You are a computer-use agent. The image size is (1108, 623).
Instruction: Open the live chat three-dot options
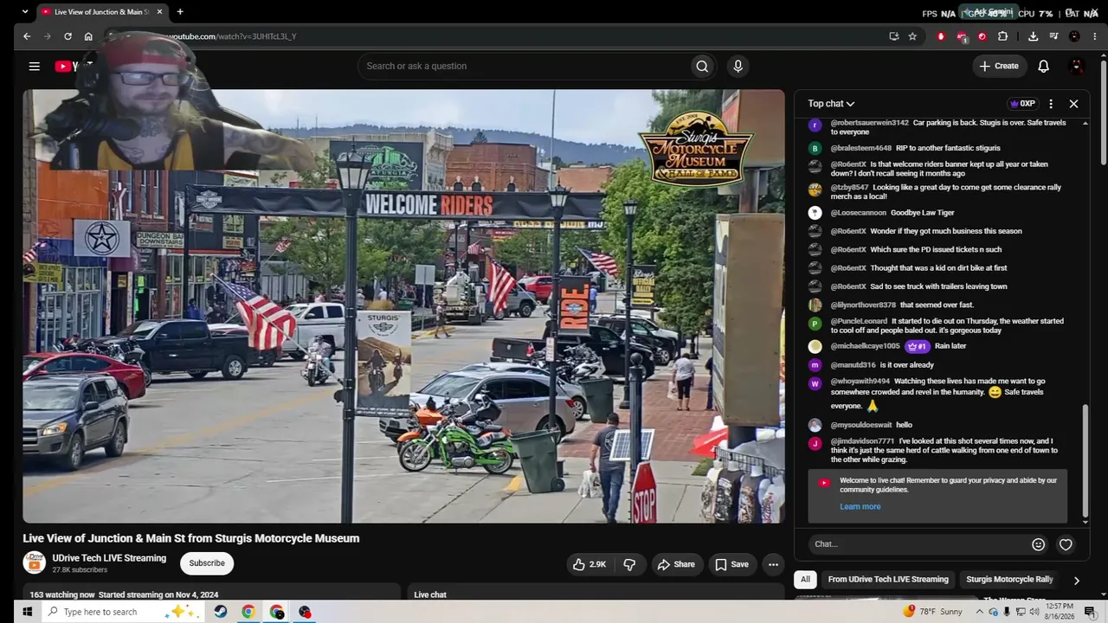pyautogui.click(x=1051, y=104)
